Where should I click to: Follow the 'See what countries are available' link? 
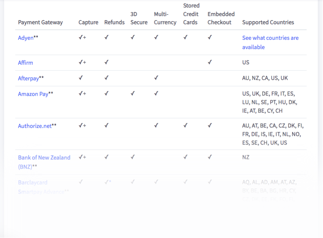pyautogui.click(x=270, y=42)
